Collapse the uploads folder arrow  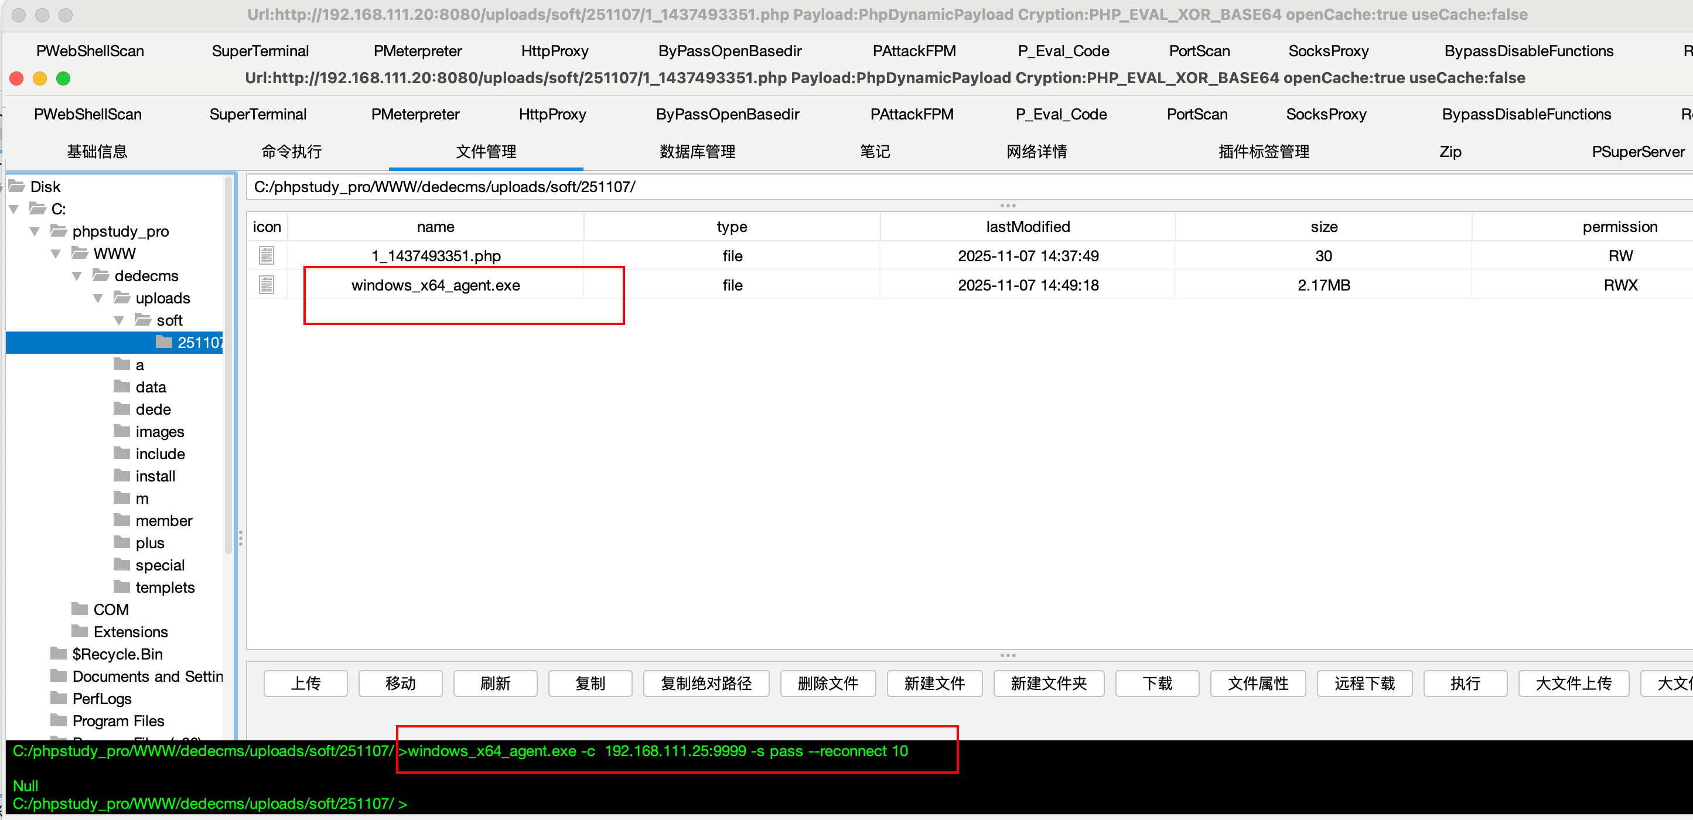(x=98, y=298)
